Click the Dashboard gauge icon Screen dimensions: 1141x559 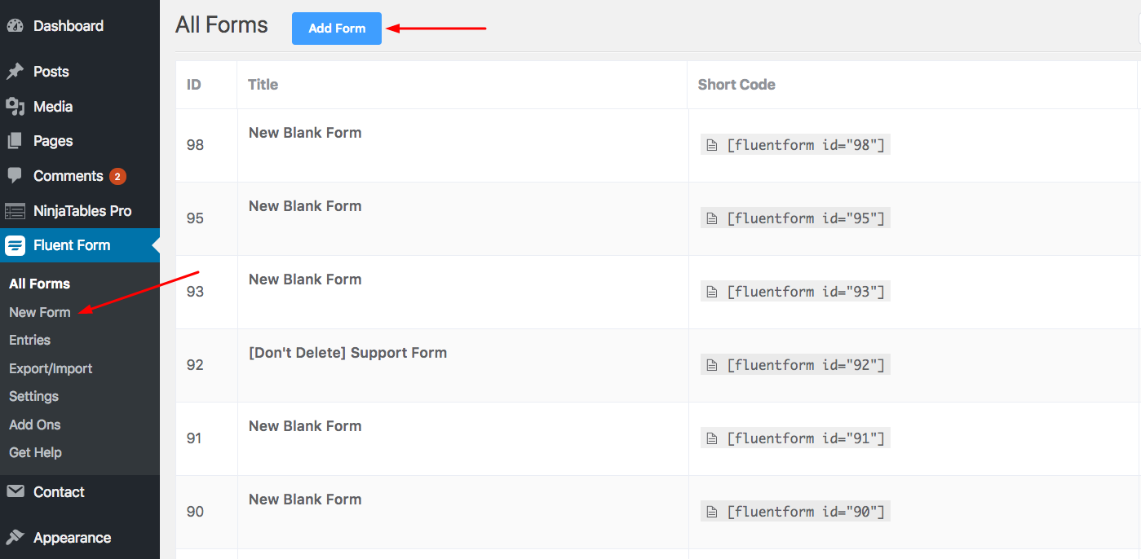coord(15,26)
